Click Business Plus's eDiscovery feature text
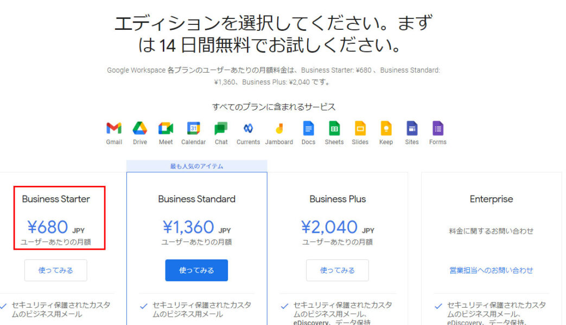The image size is (566, 325). pyautogui.click(x=342, y=314)
